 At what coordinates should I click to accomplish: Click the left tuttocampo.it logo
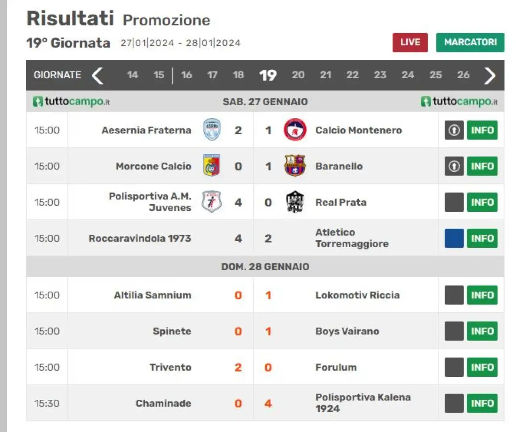pyautogui.click(x=71, y=101)
